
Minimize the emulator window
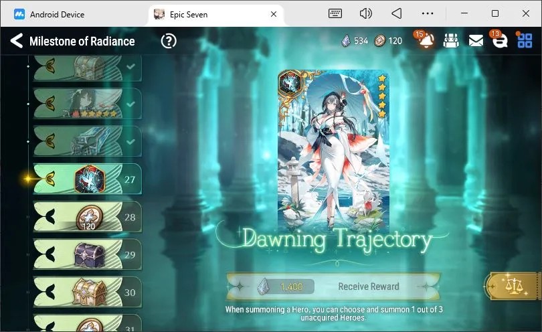(x=464, y=13)
